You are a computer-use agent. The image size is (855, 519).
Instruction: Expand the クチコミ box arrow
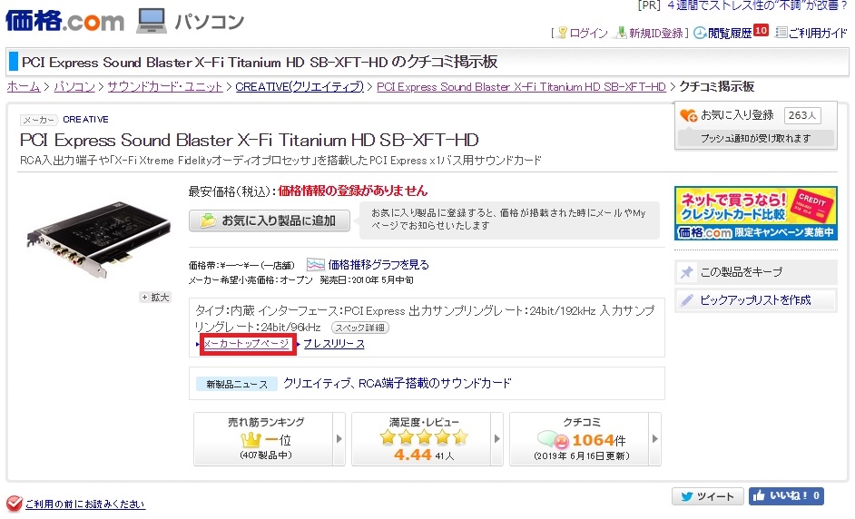(x=655, y=439)
